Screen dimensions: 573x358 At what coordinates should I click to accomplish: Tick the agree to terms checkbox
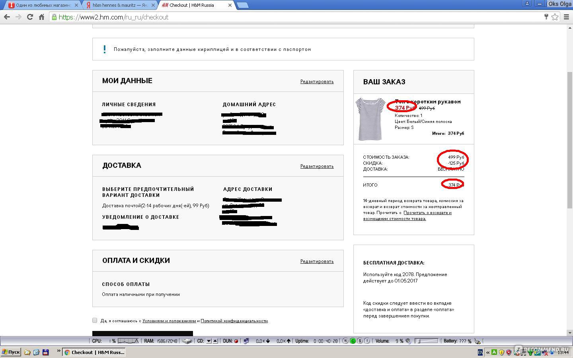pyautogui.click(x=95, y=320)
